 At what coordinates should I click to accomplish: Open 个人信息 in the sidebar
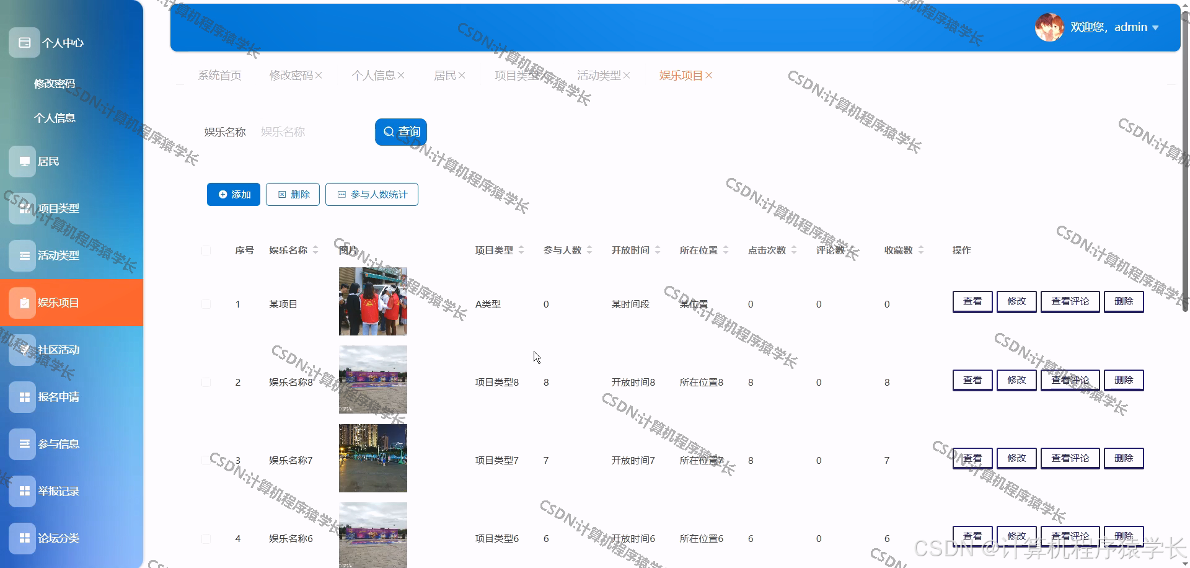(55, 118)
